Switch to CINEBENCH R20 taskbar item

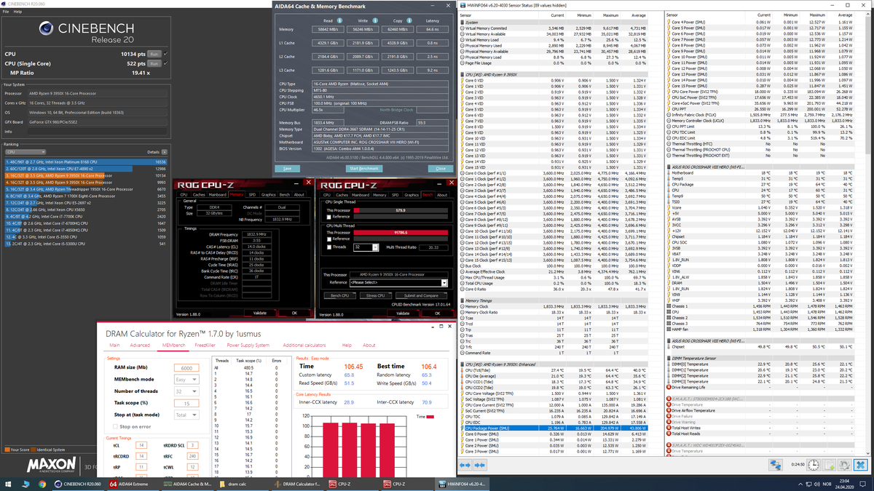coord(79,484)
